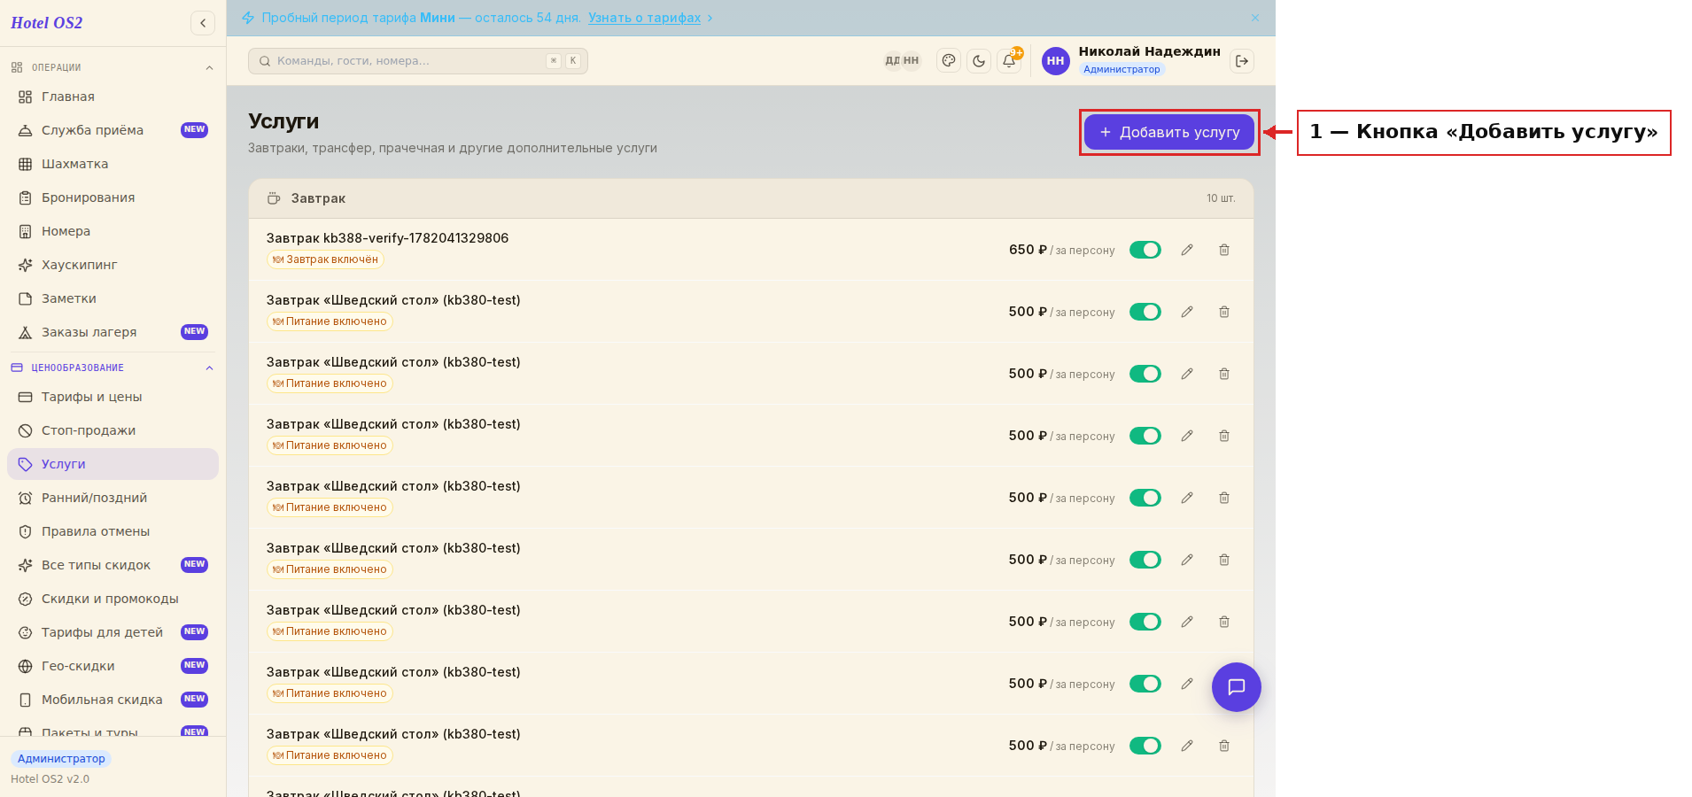Open Гео-скидки globe icon
This screenshot has width=1692, height=797.
point(26,666)
